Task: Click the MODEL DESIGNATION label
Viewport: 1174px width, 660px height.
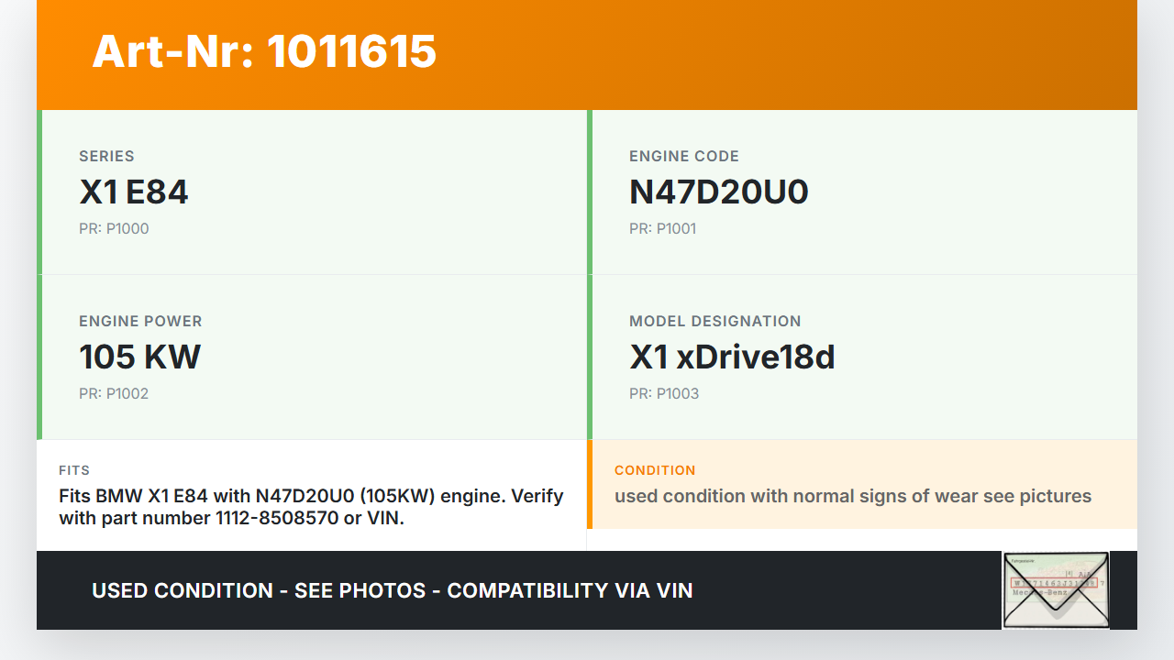Action: 714,322
